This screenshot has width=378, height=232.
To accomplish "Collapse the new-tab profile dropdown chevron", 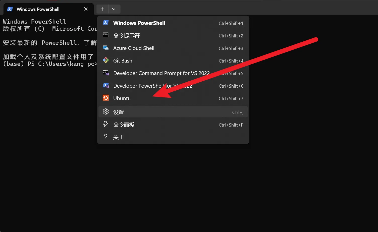I will 114,9.
